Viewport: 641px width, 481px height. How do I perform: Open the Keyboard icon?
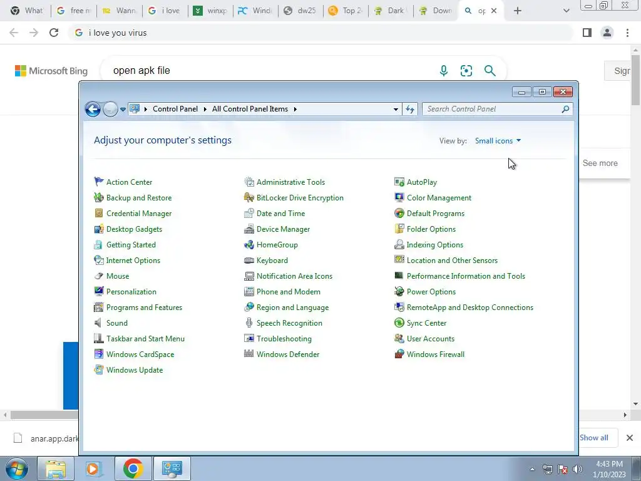click(x=249, y=260)
